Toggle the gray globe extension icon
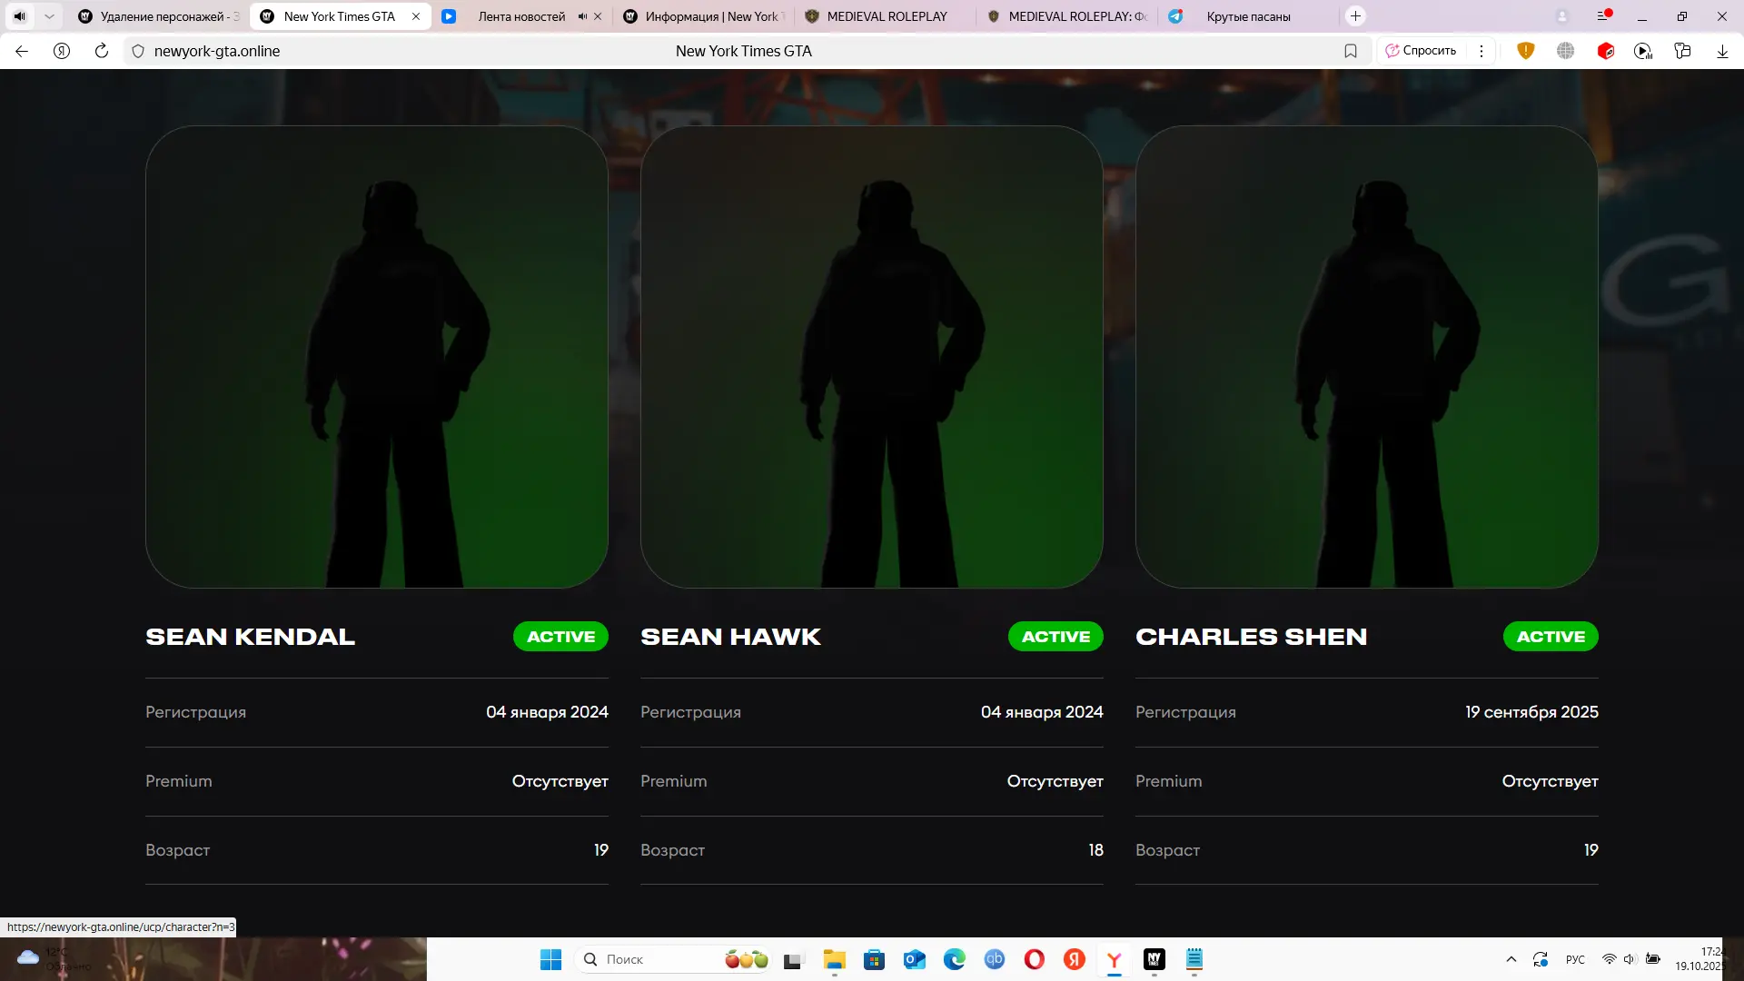Viewport: 1744px width, 981px height. (1565, 51)
